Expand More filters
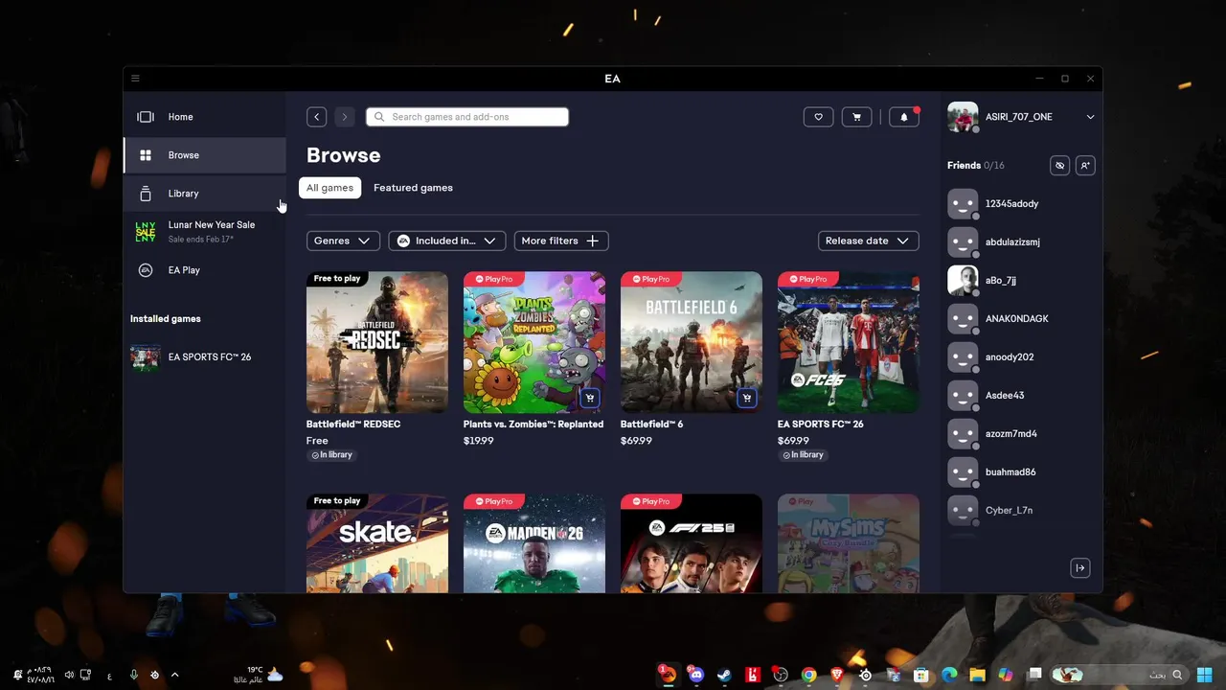Image resolution: width=1226 pixels, height=690 pixels. [x=561, y=241]
